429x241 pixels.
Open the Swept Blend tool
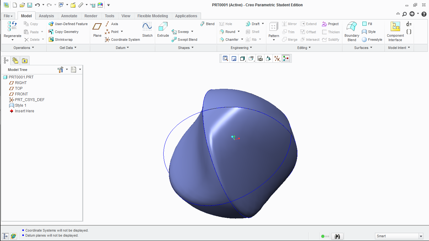184,40
